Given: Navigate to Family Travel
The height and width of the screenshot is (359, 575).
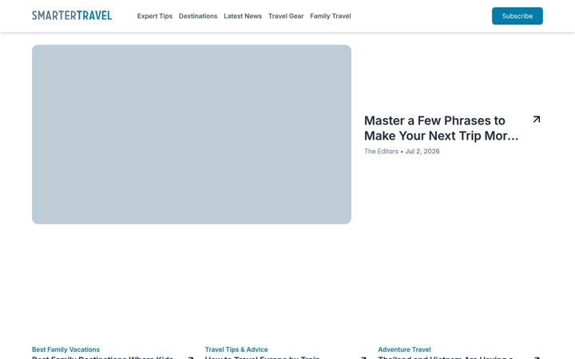Looking at the screenshot, I should tap(331, 16).
